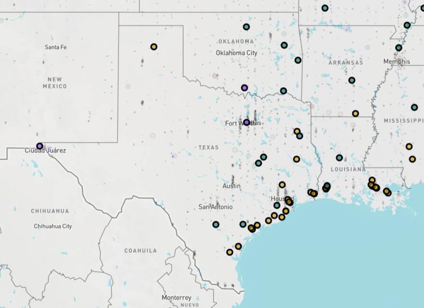Click the "Chihuahua City" label

53,226
